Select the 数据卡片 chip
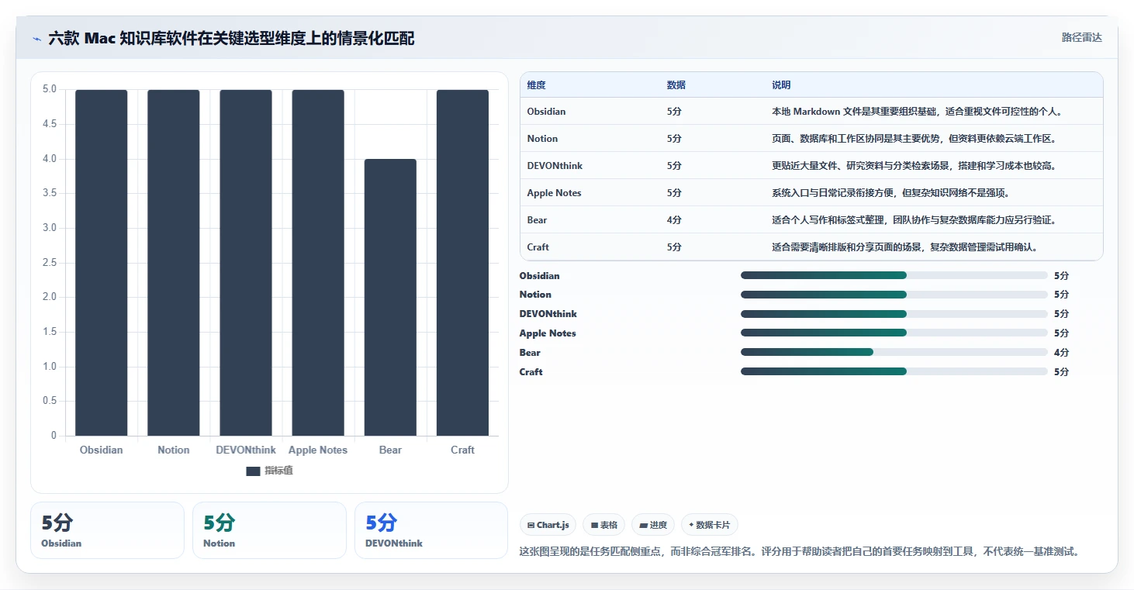 coord(710,525)
